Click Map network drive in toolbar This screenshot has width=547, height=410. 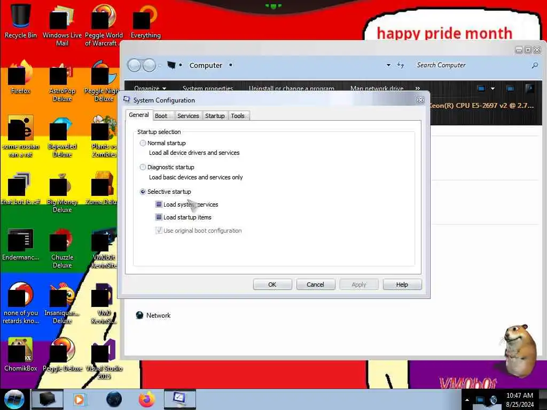(377, 89)
